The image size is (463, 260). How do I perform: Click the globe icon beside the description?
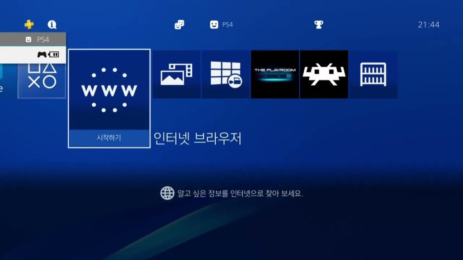pos(167,193)
